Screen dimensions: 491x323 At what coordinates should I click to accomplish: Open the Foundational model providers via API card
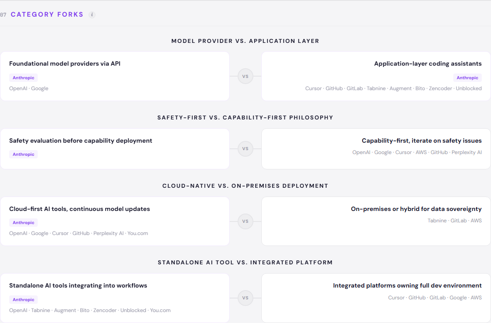[65, 64]
